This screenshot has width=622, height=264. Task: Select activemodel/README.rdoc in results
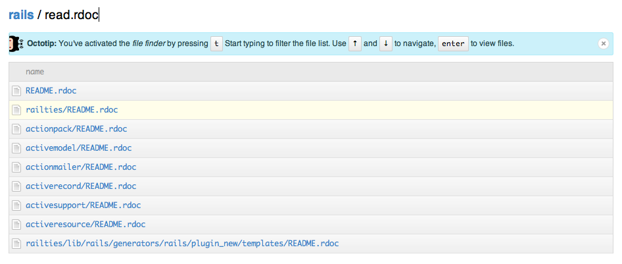78,148
